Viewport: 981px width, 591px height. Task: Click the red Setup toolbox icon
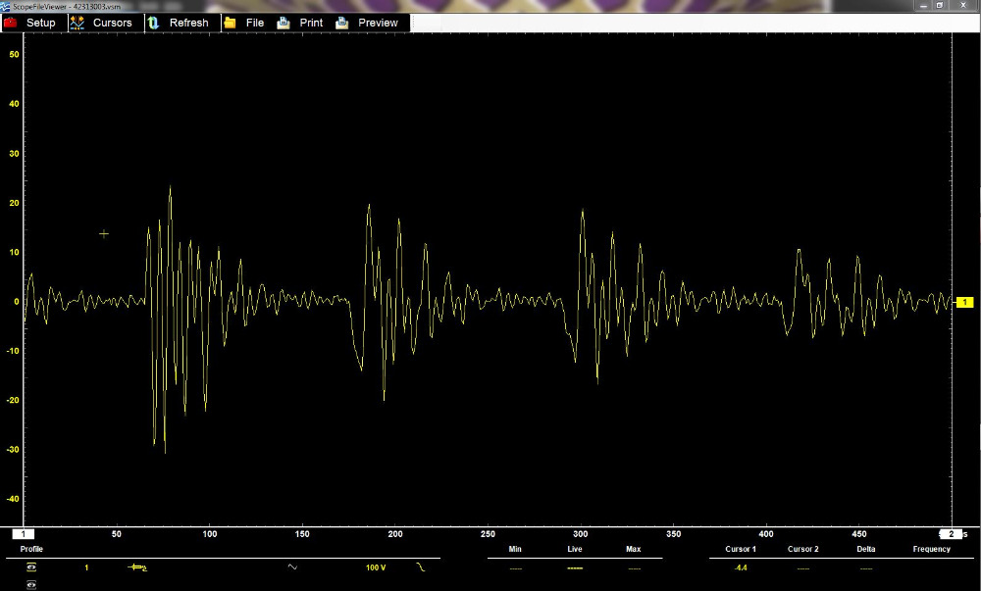click(x=11, y=23)
